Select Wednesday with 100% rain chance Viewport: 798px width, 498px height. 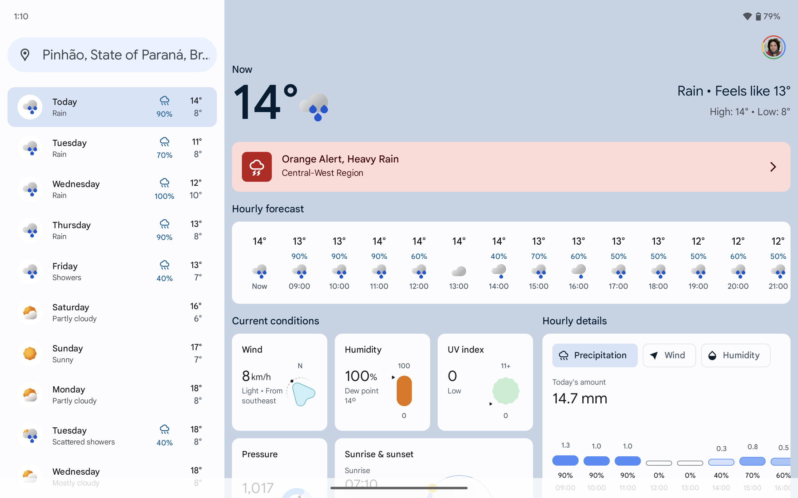pos(112,189)
